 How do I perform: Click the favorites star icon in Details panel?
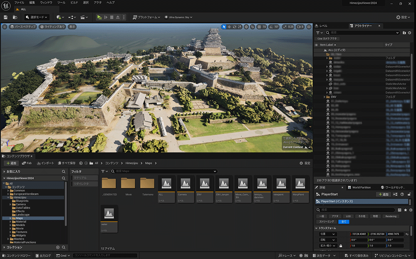406,210
